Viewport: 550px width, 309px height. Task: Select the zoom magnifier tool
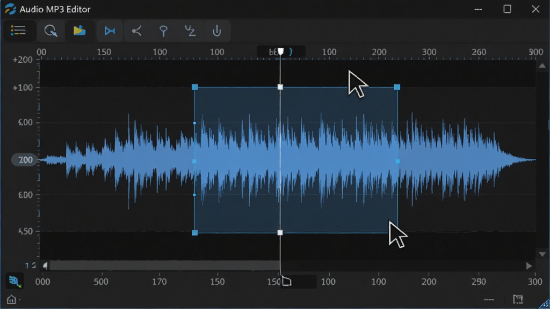coord(50,31)
